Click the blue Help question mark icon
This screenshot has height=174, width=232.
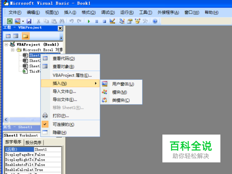pyautogui.click(x=155, y=21)
